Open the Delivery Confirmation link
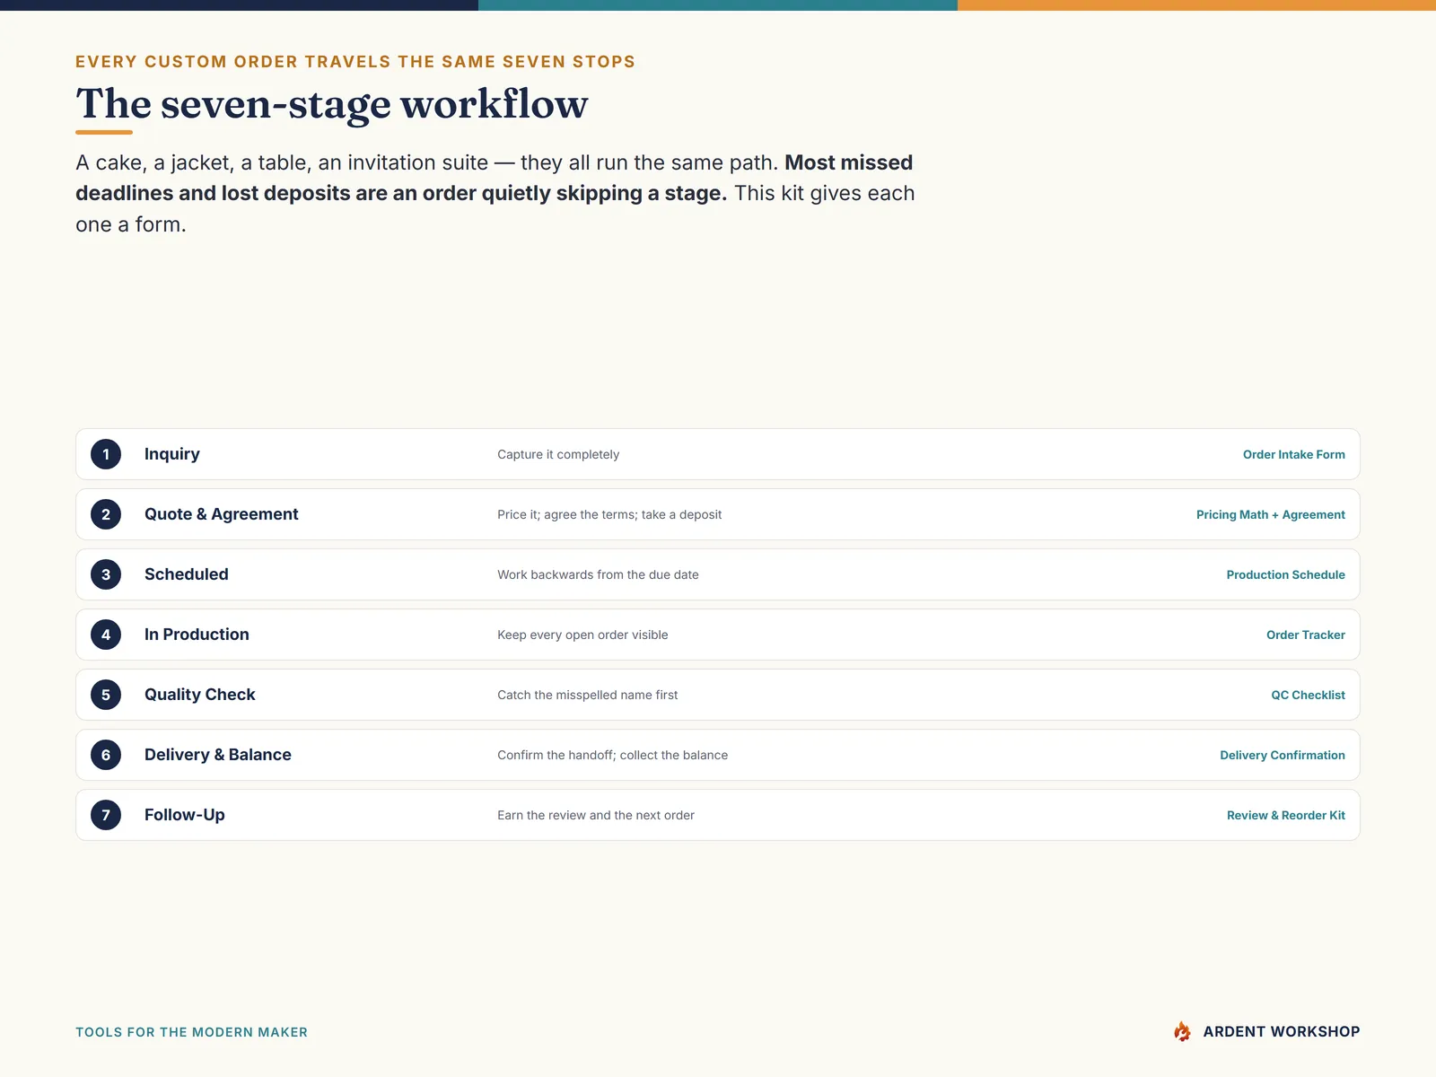1436x1077 pixels. 1282,755
